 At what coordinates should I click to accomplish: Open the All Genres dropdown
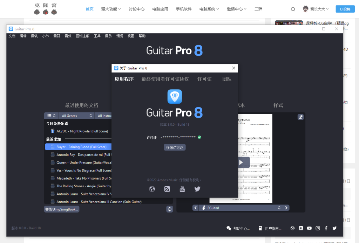pos(76,116)
